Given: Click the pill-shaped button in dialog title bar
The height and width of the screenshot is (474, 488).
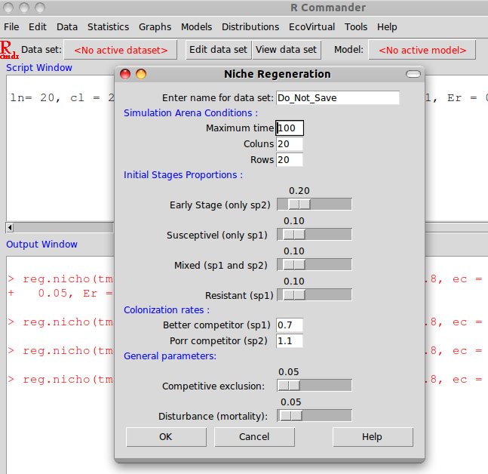Looking at the screenshot, I should pyautogui.click(x=413, y=74).
